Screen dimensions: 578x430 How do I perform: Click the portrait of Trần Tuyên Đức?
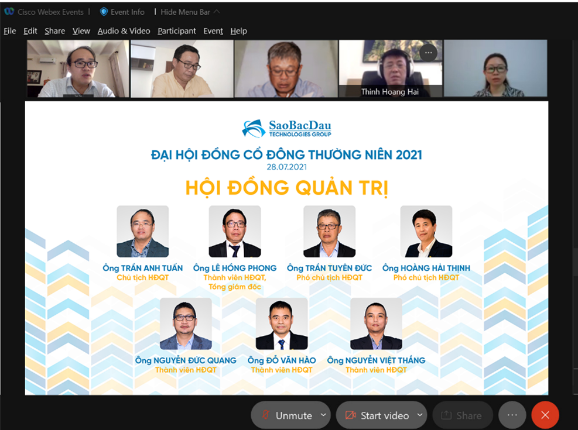point(330,231)
